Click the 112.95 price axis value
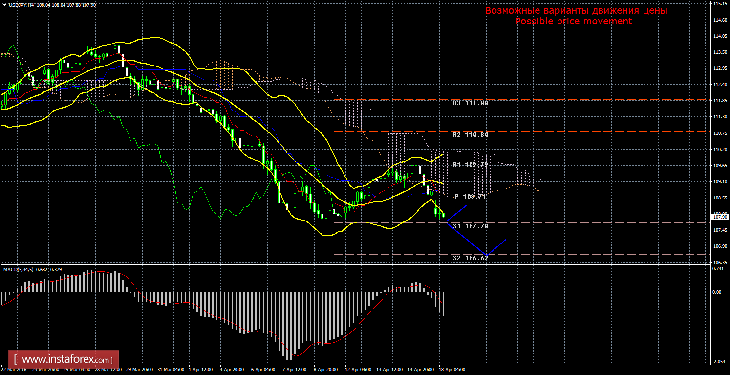The image size is (730, 375). 720,68
